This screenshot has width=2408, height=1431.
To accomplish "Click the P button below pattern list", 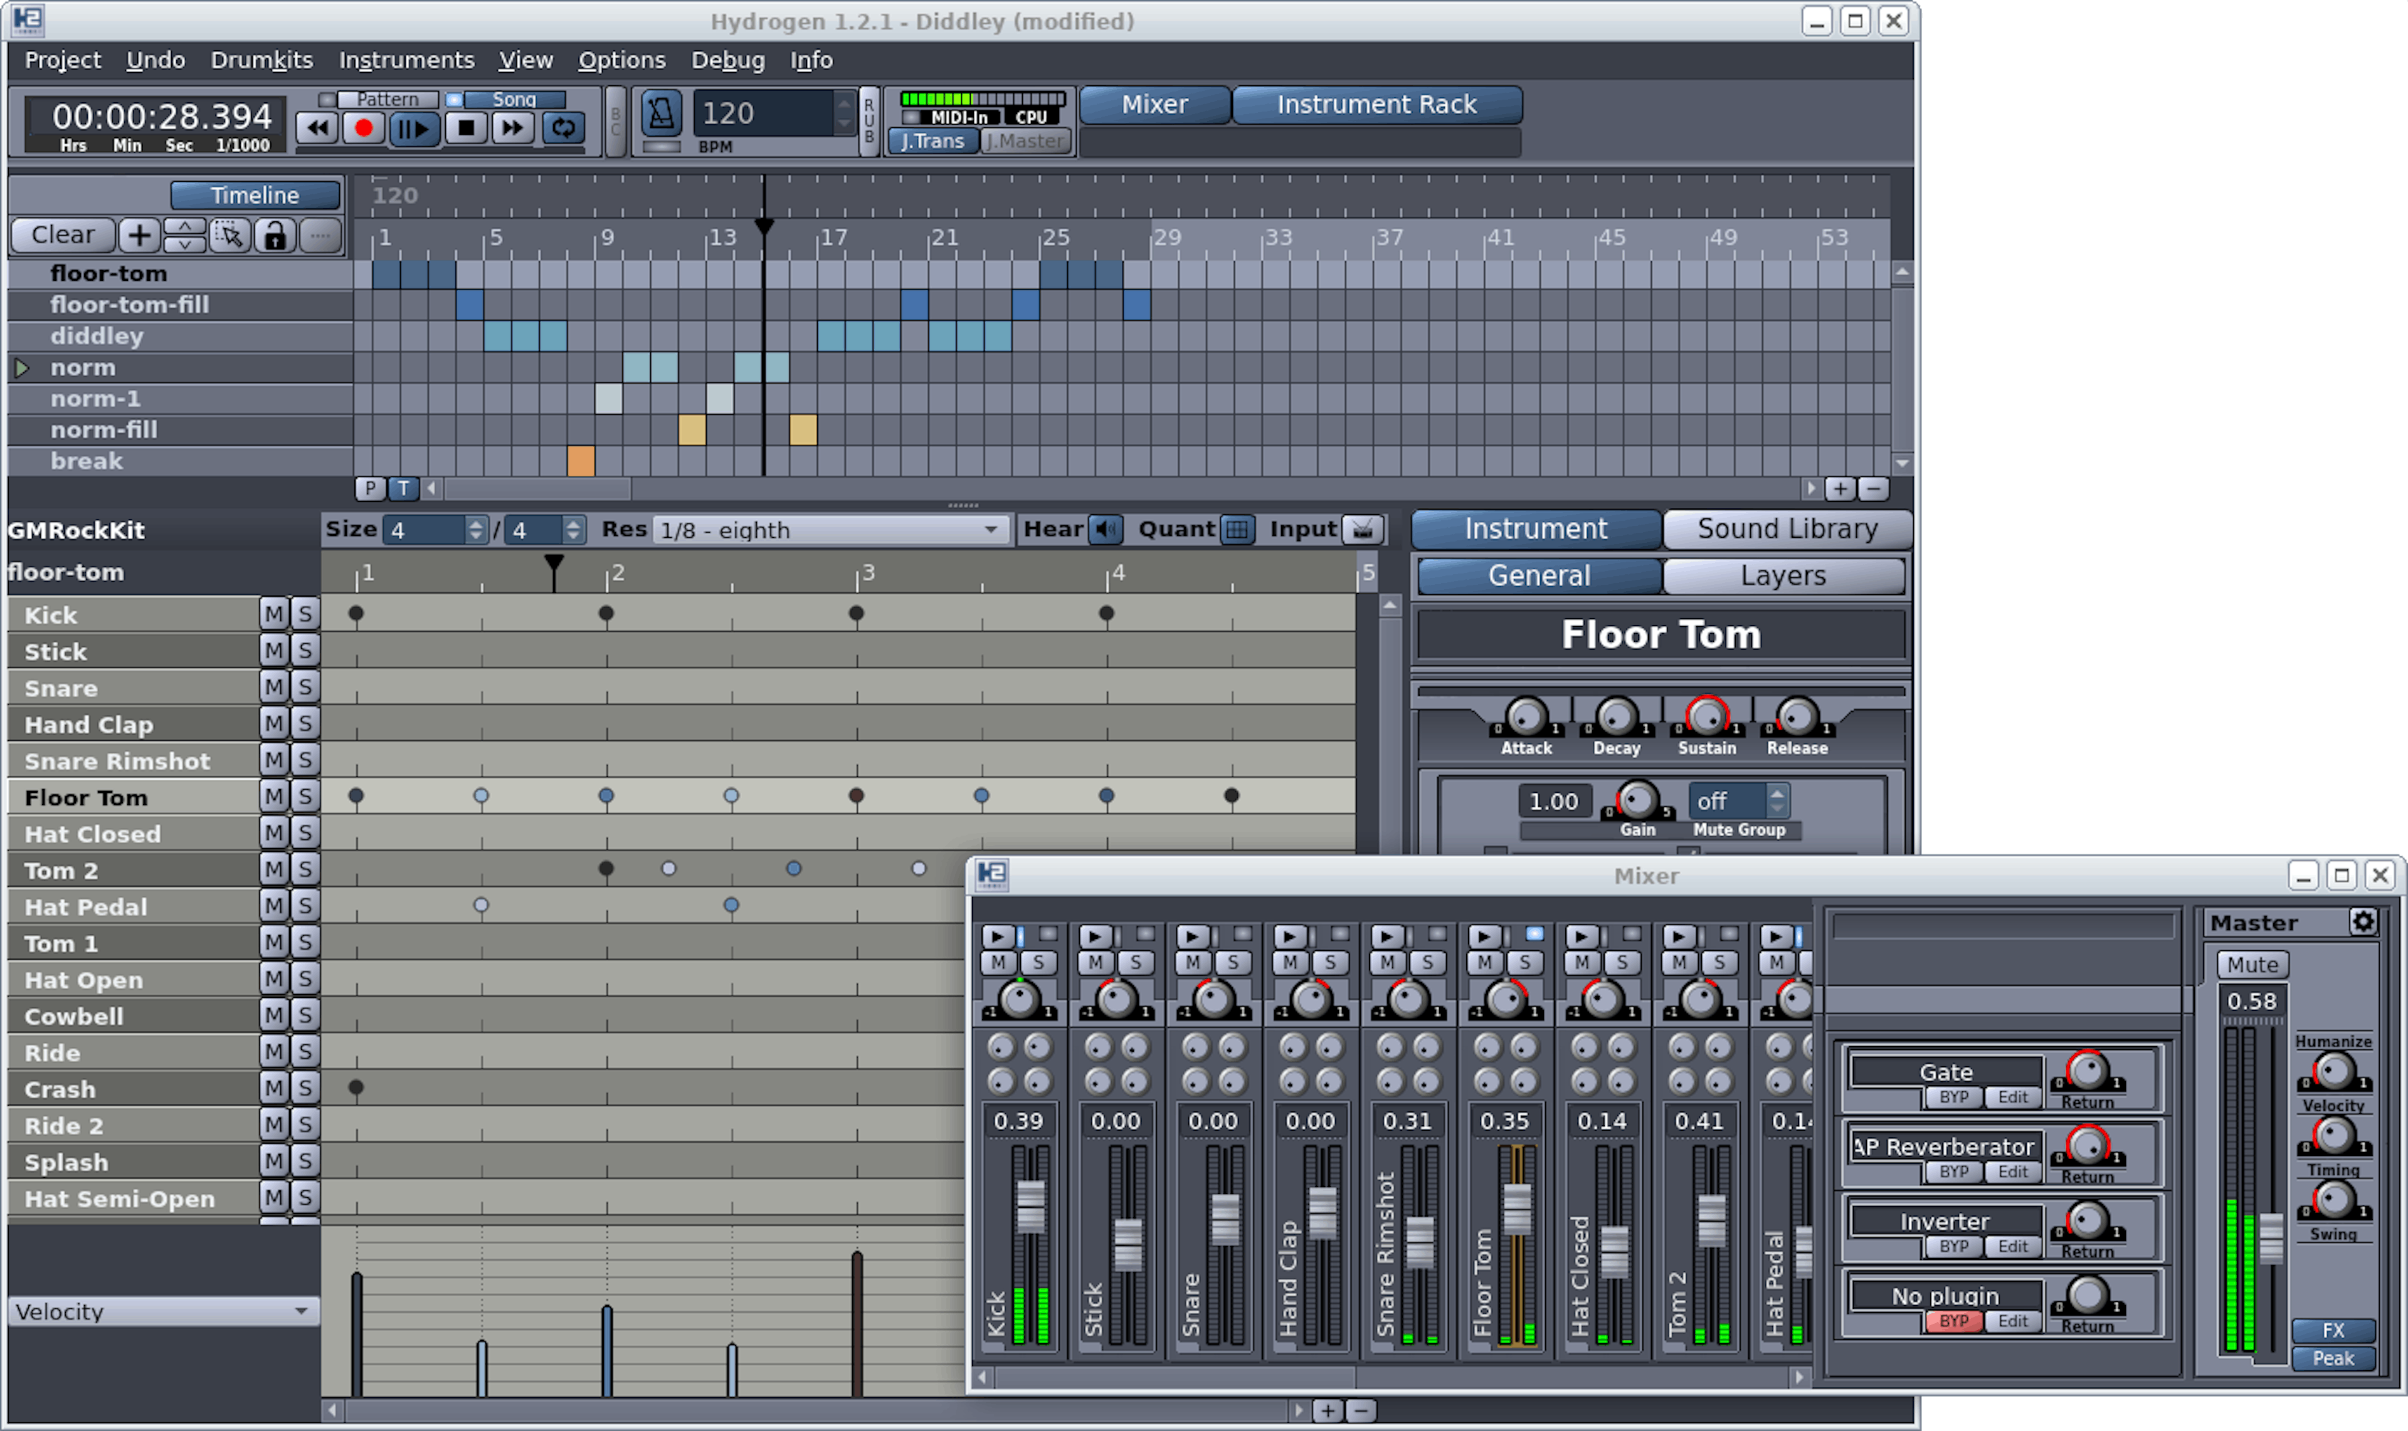I will [x=371, y=488].
